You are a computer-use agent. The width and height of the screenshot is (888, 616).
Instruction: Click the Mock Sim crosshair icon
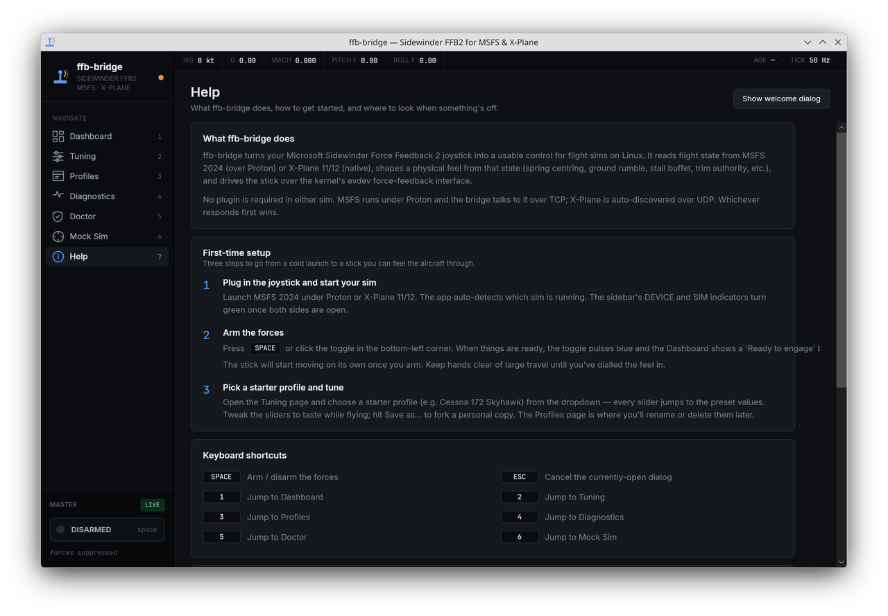[58, 237]
